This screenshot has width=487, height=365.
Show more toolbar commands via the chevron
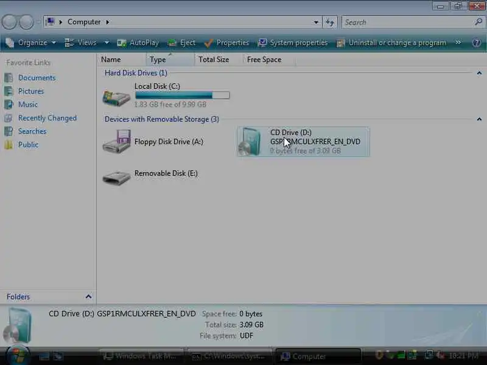pos(458,42)
